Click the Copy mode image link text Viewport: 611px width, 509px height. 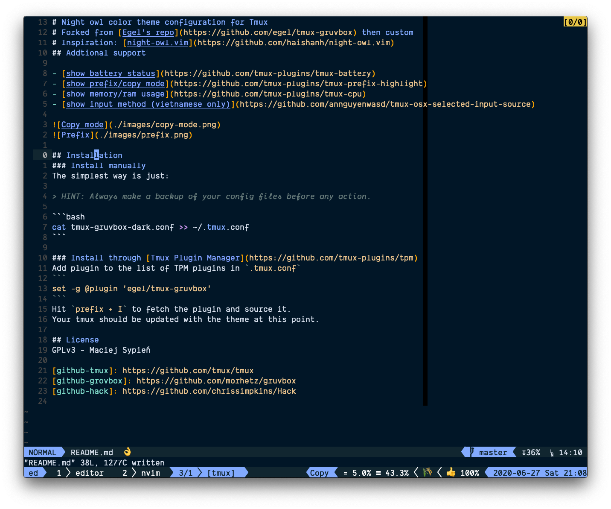pyautogui.click(x=82, y=125)
